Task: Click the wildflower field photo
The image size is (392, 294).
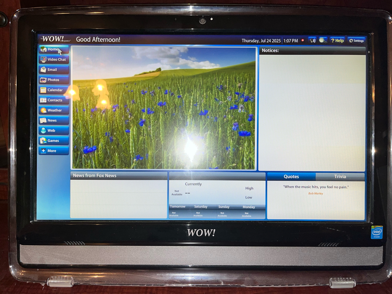Action: pyautogui.click(x=164, y=108)
